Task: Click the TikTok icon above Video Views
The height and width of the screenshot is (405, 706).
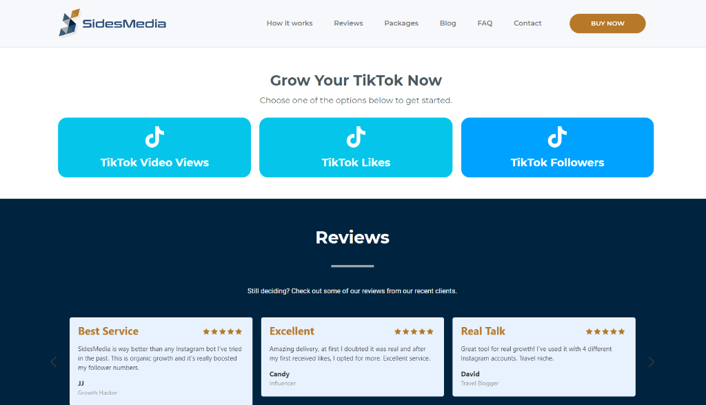Action: [x=154, y=137]
